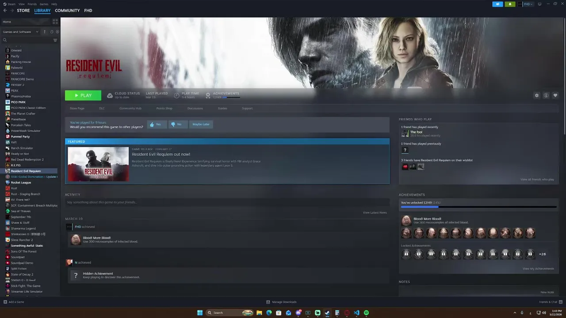Open Discord from the taskbar
This screenshot has height=318, width=566.
(298, 313)
